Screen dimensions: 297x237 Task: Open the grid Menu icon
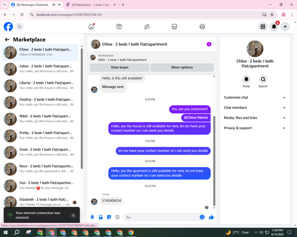(263, 27)
